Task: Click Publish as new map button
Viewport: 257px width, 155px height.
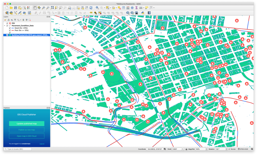Action: 27,130
